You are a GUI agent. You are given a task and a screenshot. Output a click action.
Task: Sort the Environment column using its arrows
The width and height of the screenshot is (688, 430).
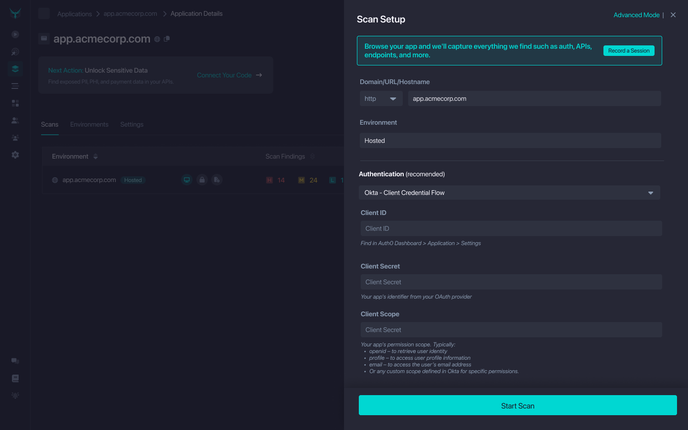point(96,156)
